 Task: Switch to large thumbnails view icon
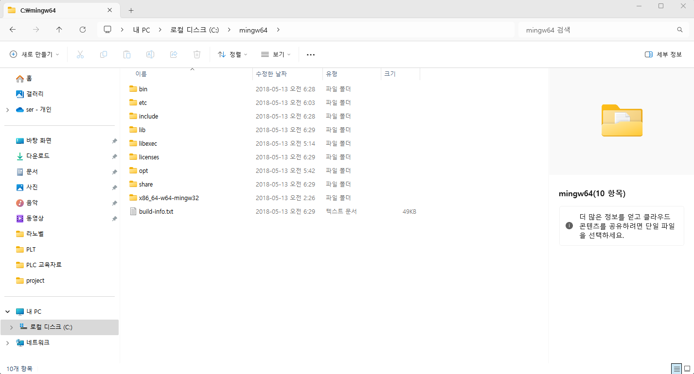(x=687, y=369)
